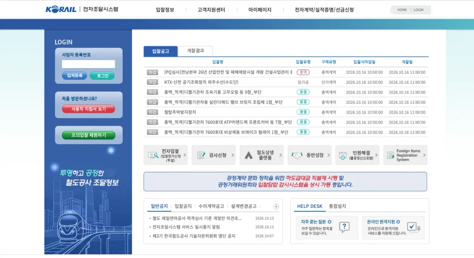Click chevron arrow on 철도상생 플랫폼 tile
The image size is (474, 258).
281,155
